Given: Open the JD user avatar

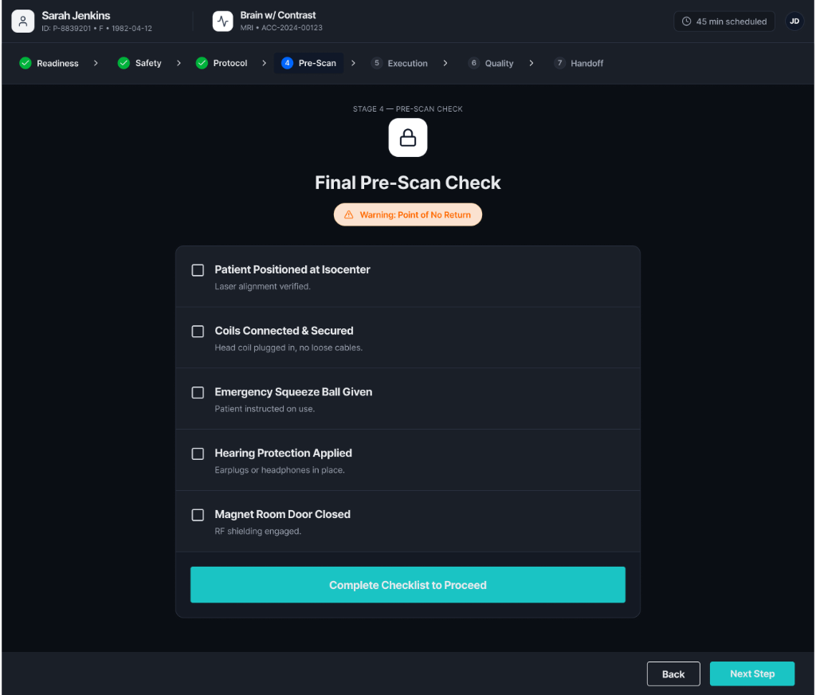Looking at the screenshot, I should click(794, 22).
